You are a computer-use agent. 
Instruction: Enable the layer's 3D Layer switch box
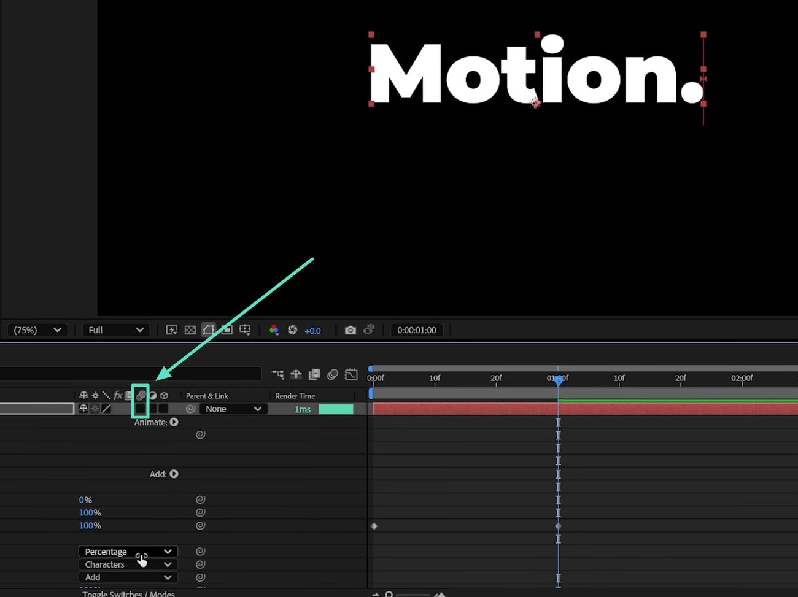coord(163,409)
